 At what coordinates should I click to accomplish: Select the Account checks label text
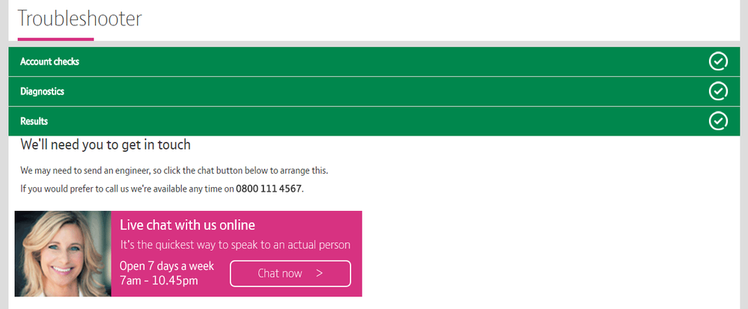point(49,61)
